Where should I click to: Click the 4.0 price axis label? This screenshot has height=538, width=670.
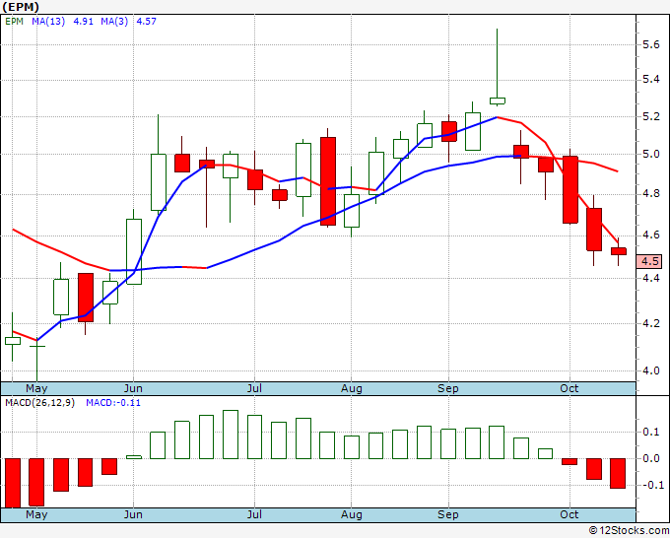point(650,370)
